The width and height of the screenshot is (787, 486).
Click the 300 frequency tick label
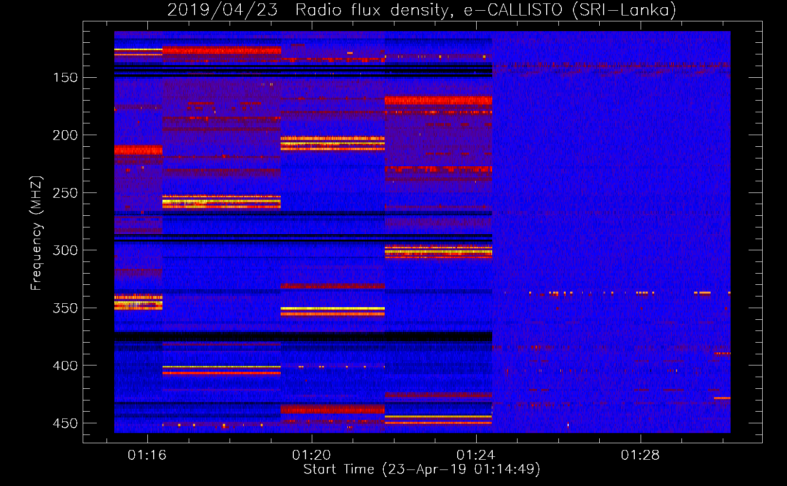[x=65, y=250]
